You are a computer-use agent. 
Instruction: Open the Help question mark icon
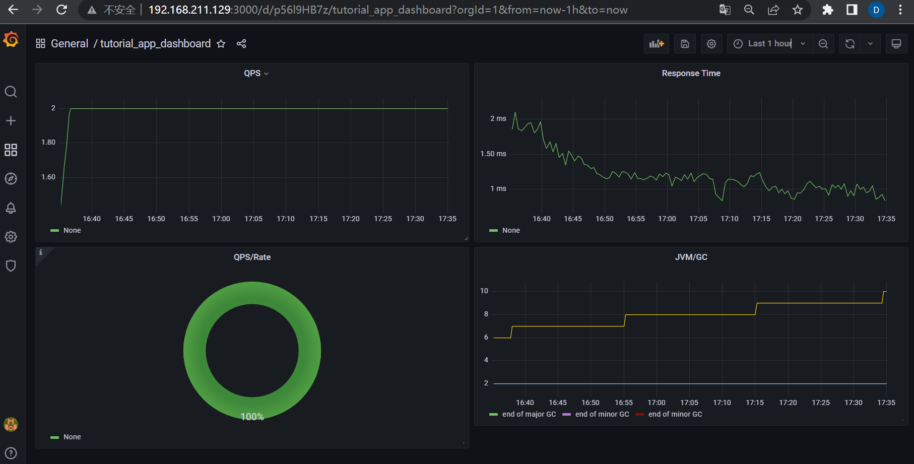11,453
